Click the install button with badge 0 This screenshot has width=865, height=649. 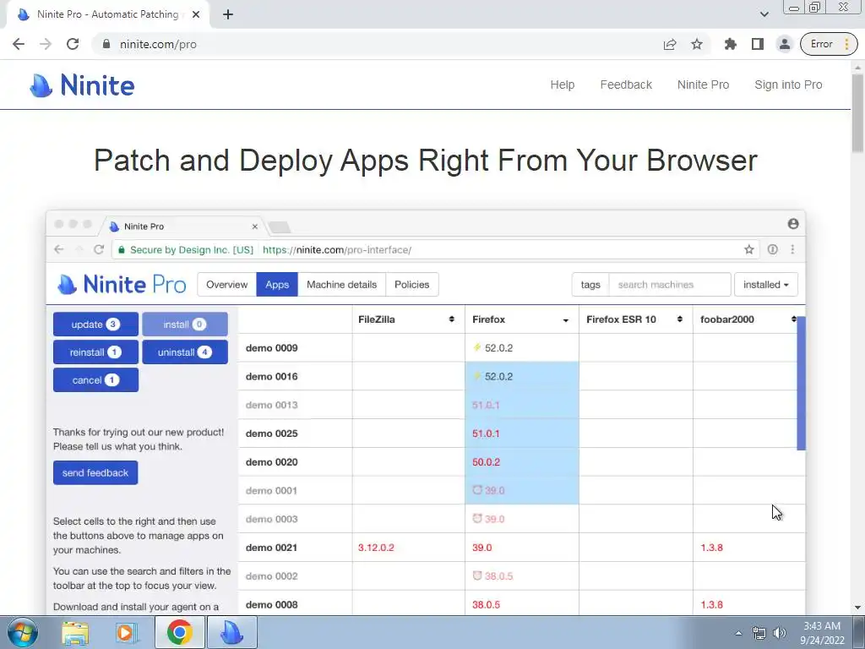(x=185, y=324)
